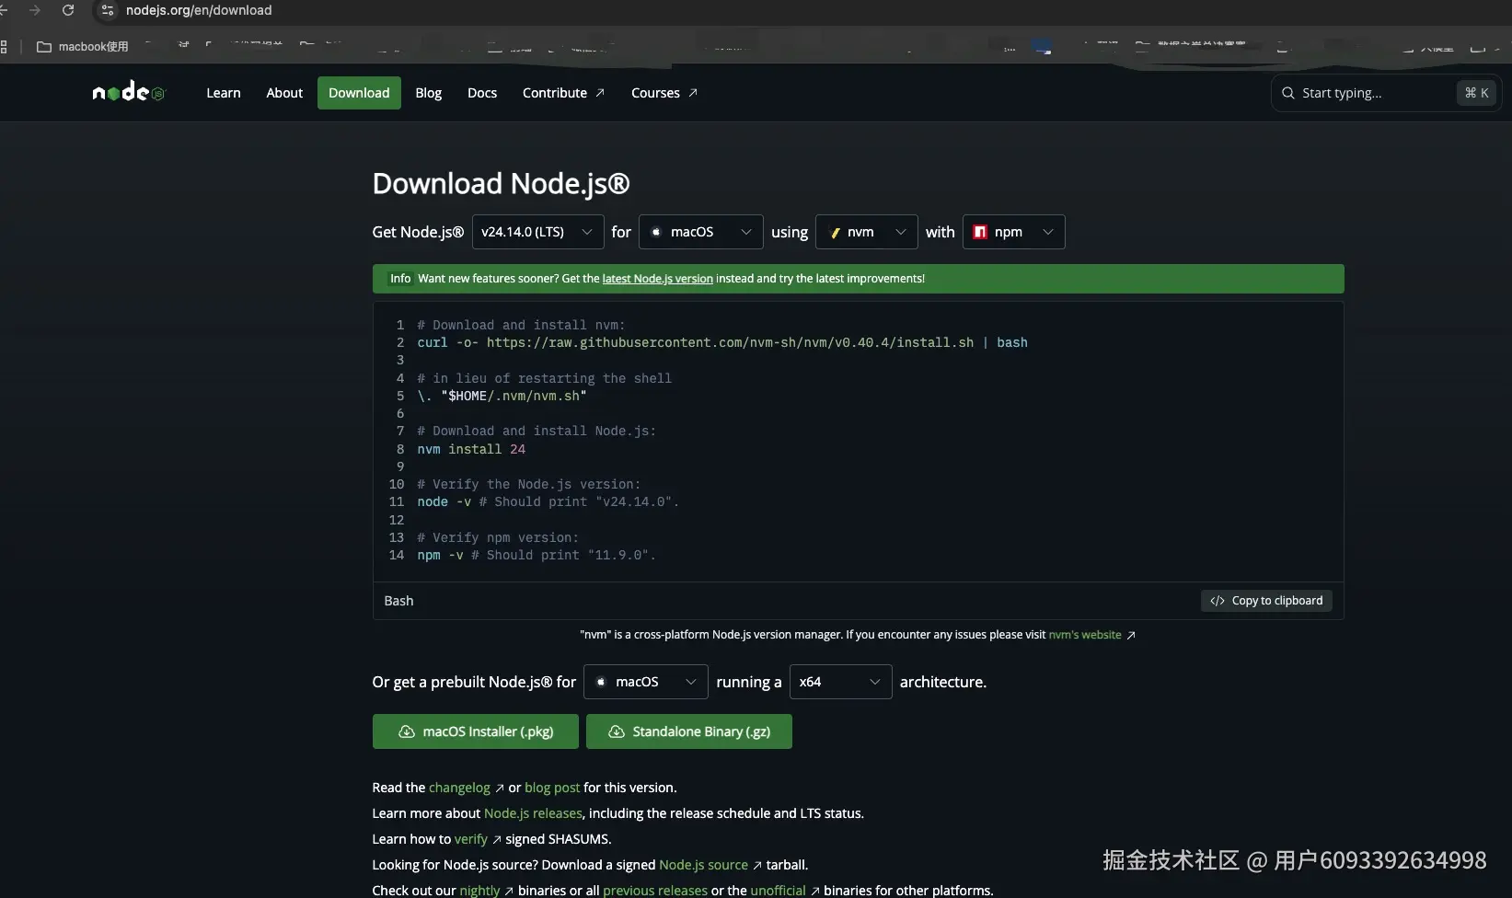Expand the v24.14.0 (LTS) version dropdown
Image resolution: width=1512 pixels, height=898 pixels.
(x=538, y=232)
